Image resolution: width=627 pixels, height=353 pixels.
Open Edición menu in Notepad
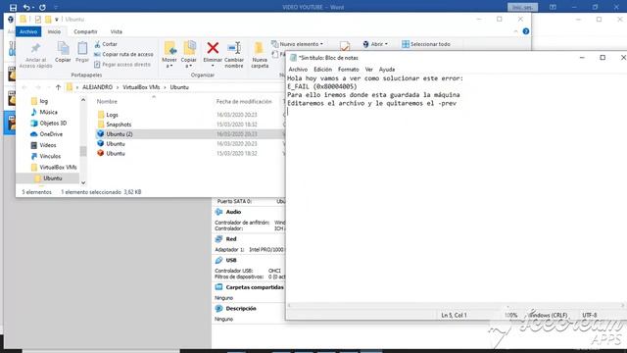(x=322, y=70)
